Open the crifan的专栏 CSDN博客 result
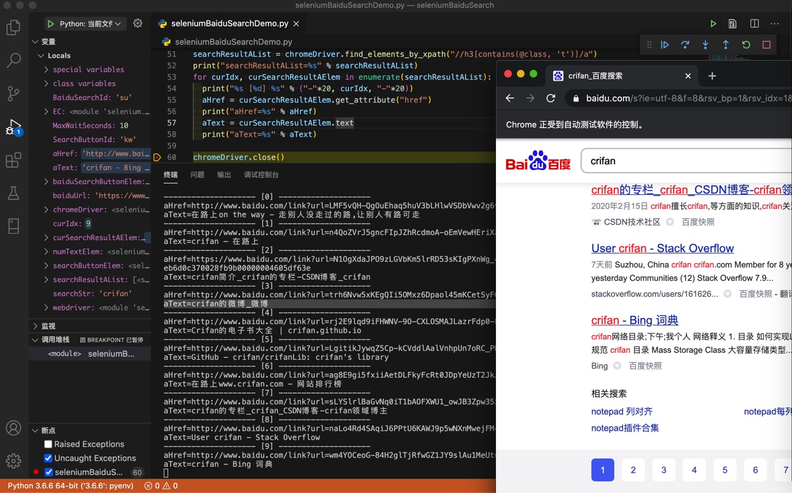This screenshot has width=792, height=493. click(x=691, y=190)
